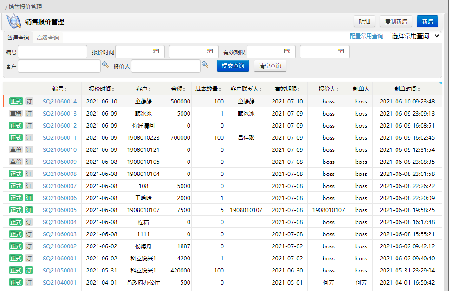Sort table by 客户联系人 column
The image size is (449, 291).
246,89
